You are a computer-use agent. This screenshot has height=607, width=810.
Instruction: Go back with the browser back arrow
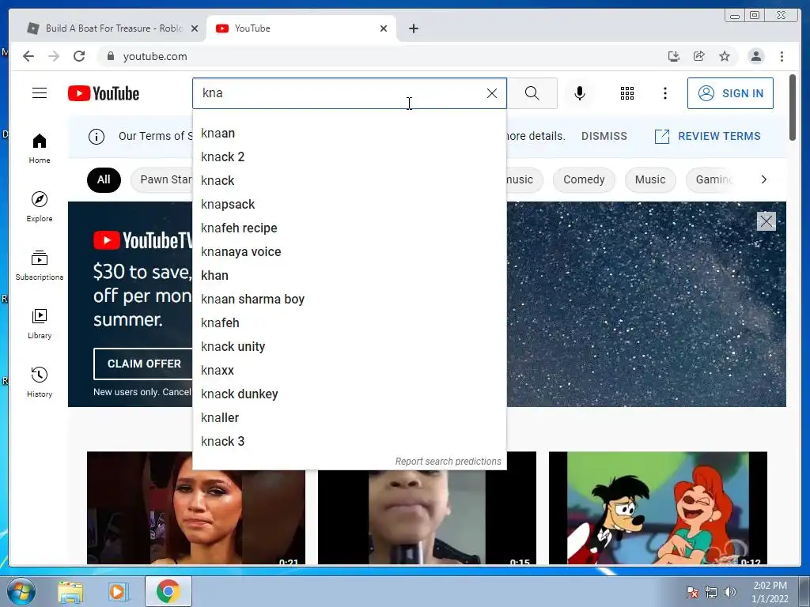tap(28, 56)
